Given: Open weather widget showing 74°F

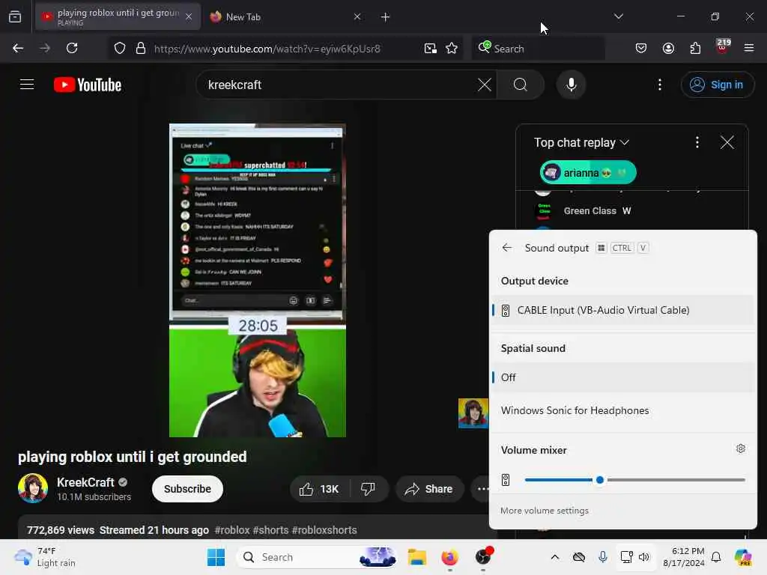Looking at the screenshot, I should click(x=45, y=557).
